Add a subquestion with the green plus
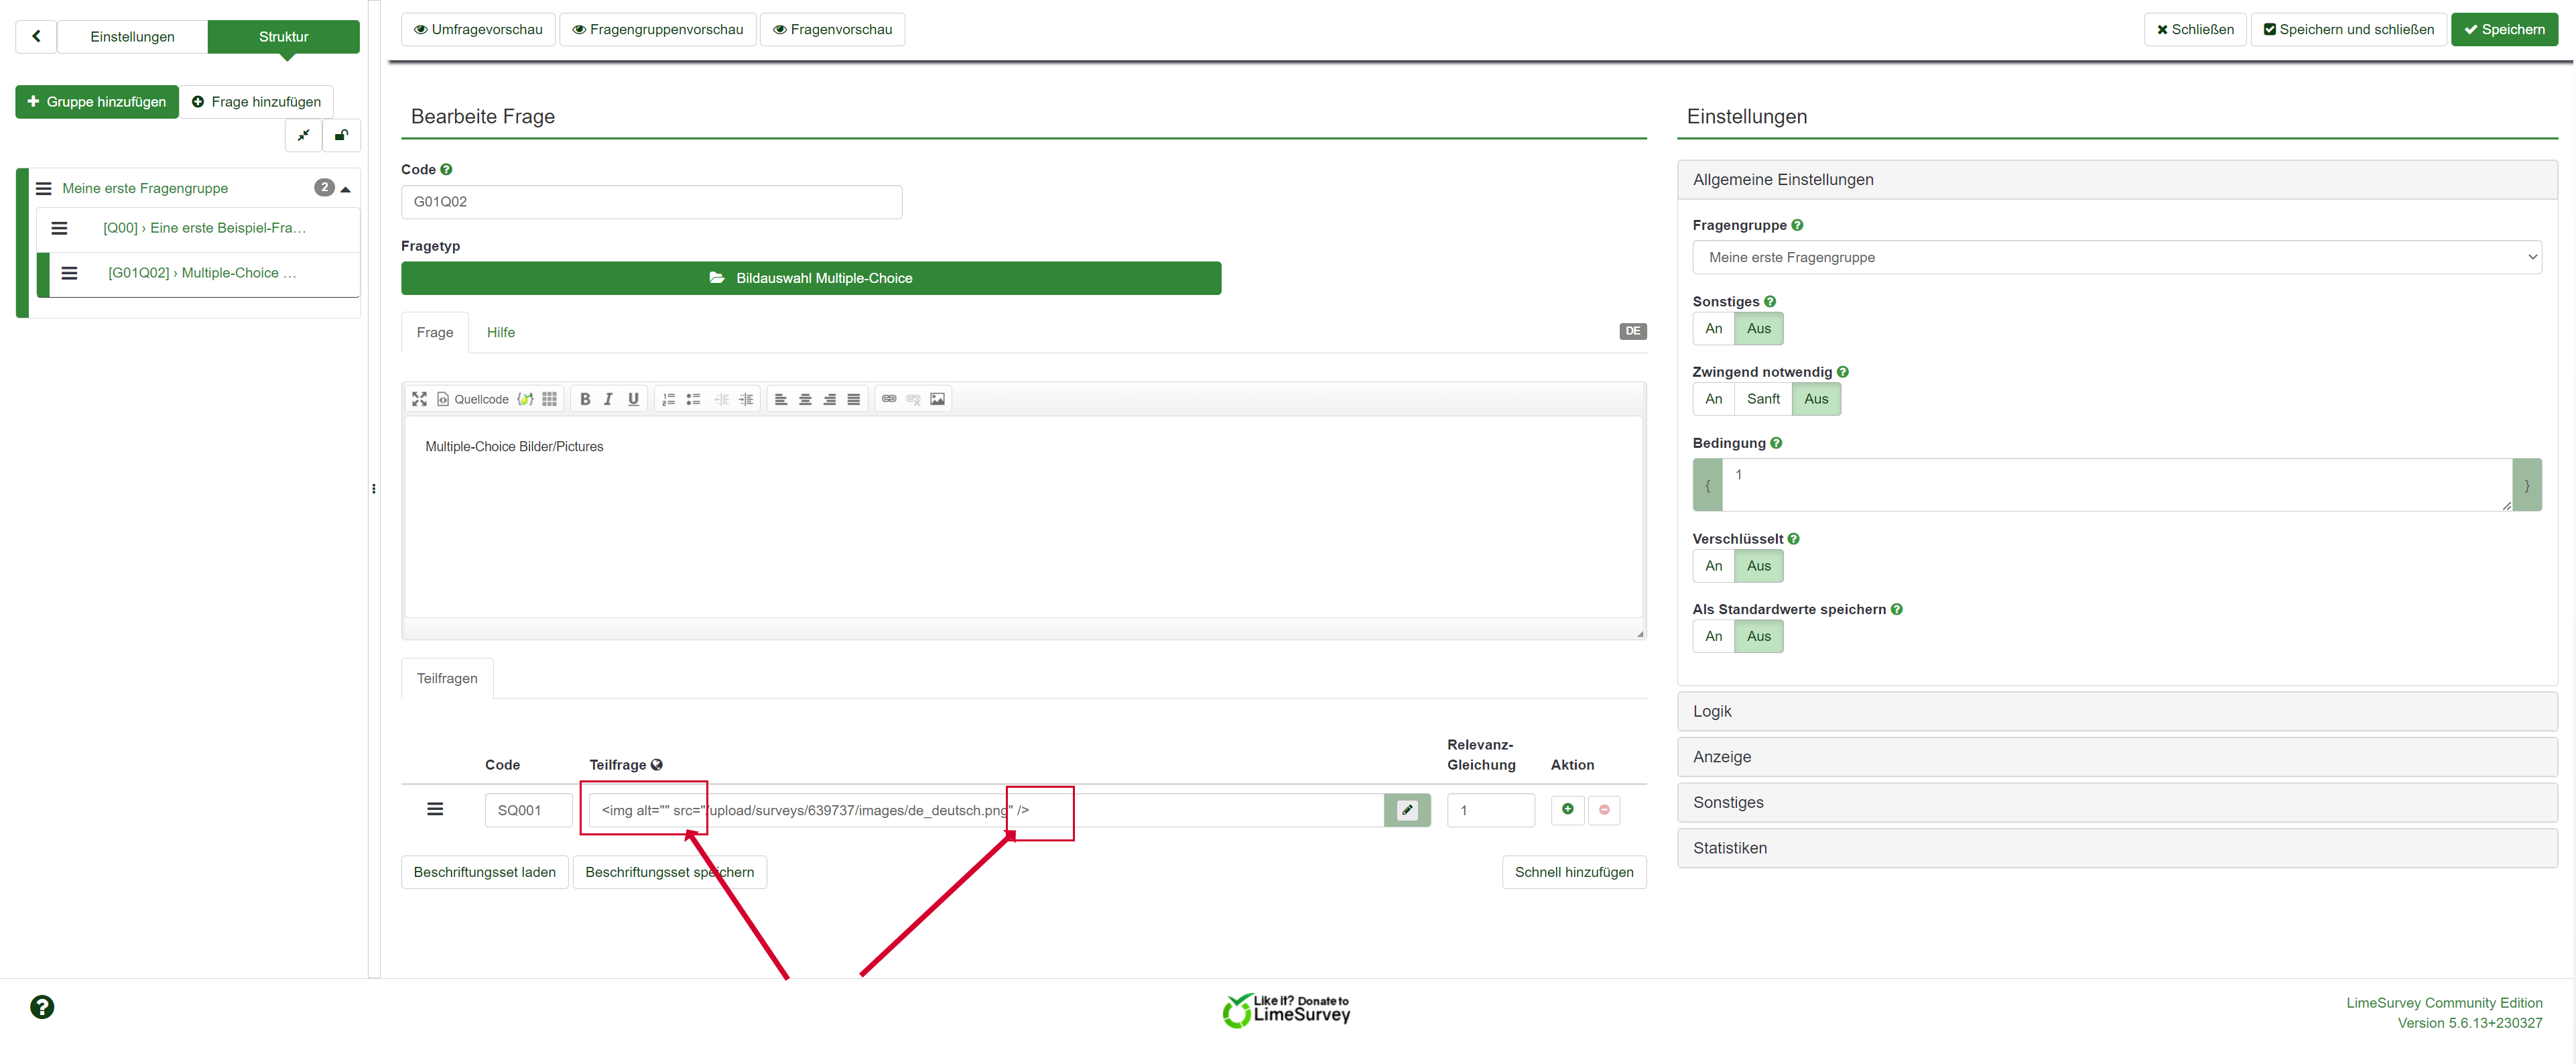This screenshot has height=1064, width=2576. tap(1567, 809)
